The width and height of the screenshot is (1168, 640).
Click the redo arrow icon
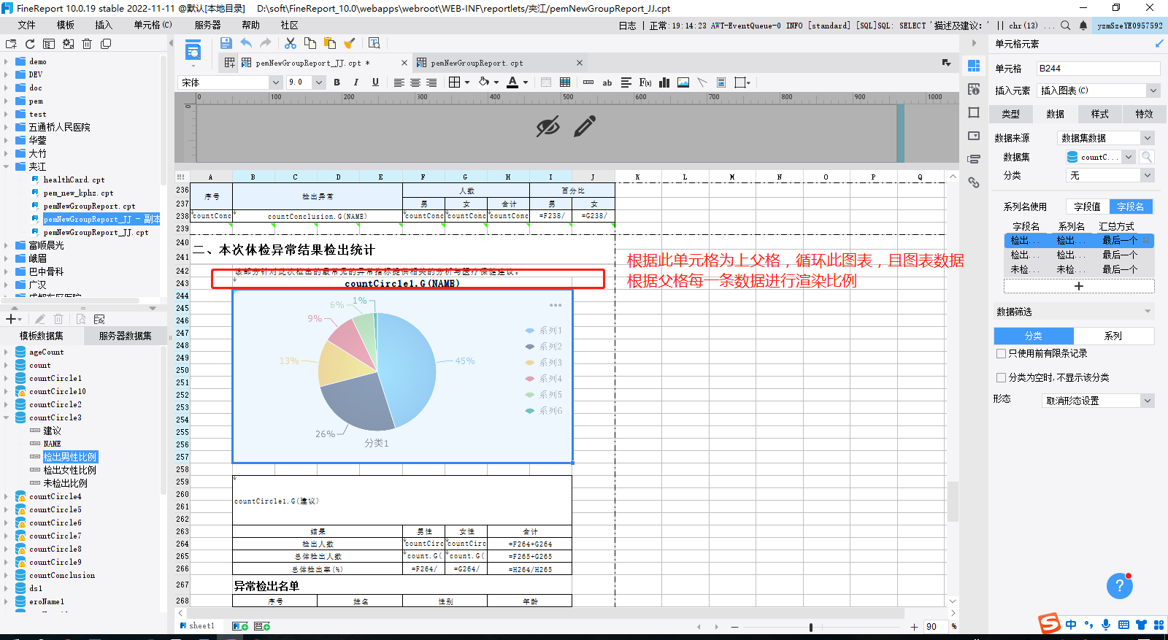point(265,43)
